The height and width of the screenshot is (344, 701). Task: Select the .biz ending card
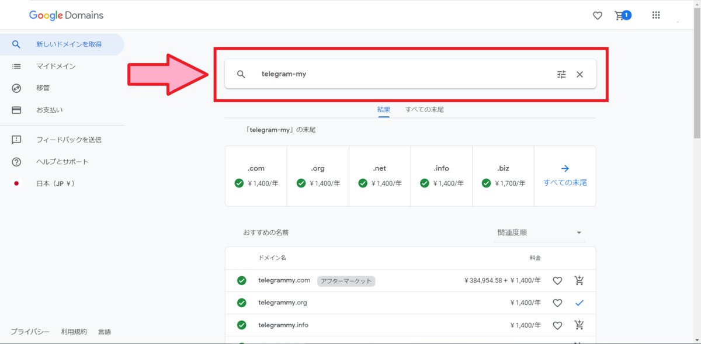coord(504,176)
